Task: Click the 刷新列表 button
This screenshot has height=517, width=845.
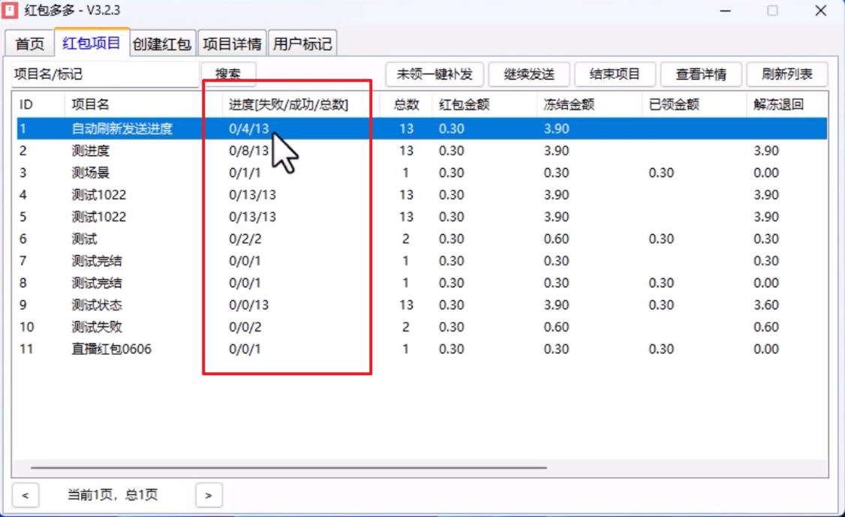Action: pyautogui.click(x=786, y=74)
